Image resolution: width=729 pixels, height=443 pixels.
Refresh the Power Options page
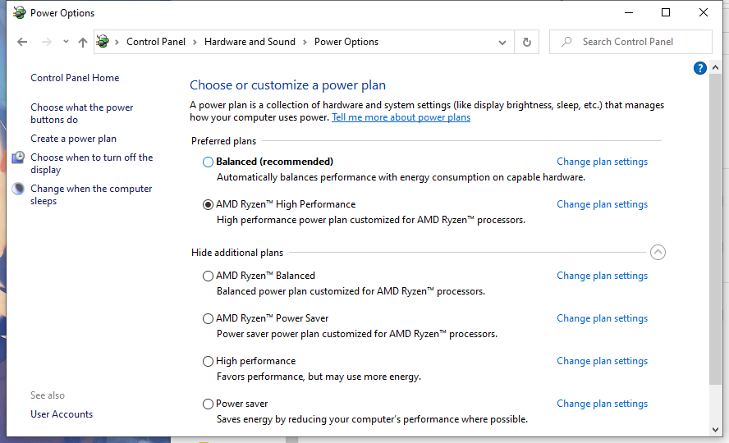(527, 42)
